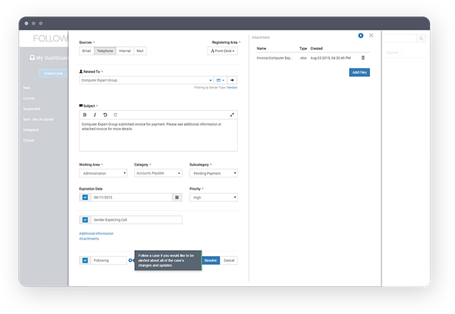Open the Subcategory Pending Payment dropdown
This screenshot has height=314, width=455.
tap(213, 173)
